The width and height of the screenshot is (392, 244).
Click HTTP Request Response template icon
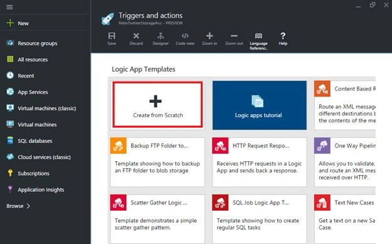point(220,146)
